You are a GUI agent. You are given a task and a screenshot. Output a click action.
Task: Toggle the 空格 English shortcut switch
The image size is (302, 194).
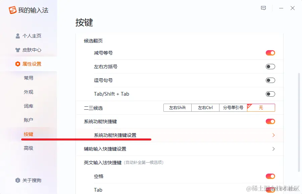[270, 176]
